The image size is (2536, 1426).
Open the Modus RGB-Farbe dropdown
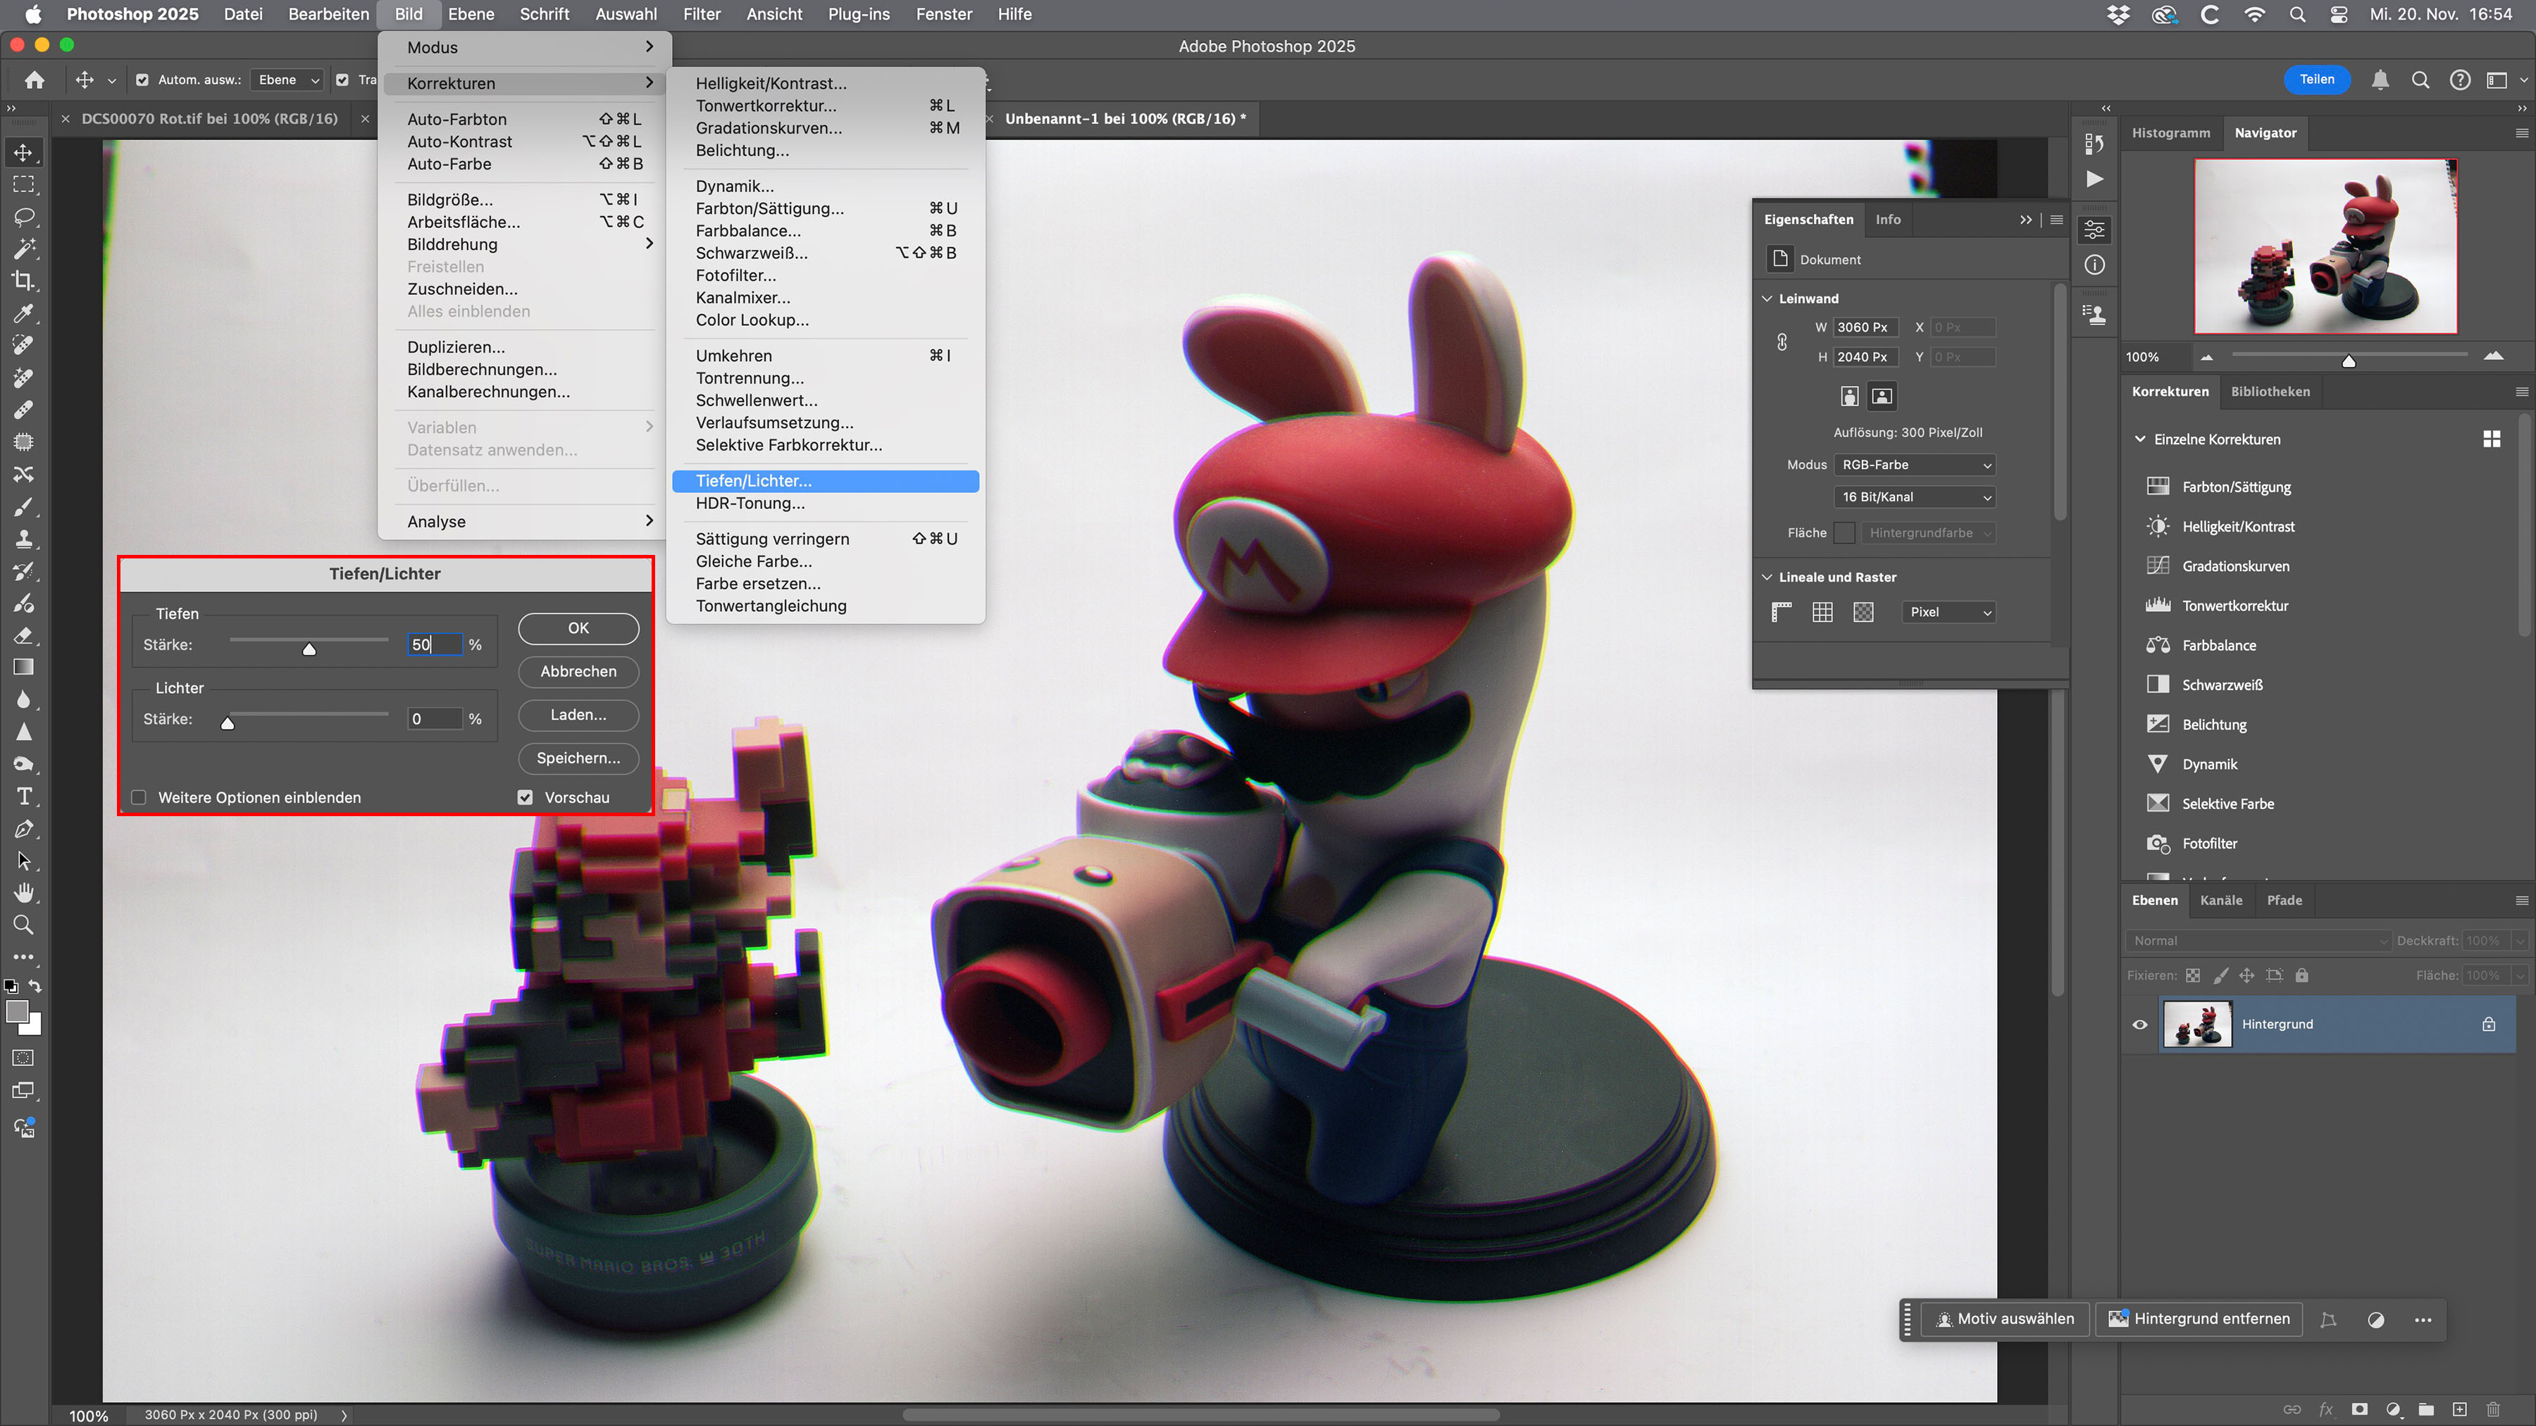point(1915,465)
